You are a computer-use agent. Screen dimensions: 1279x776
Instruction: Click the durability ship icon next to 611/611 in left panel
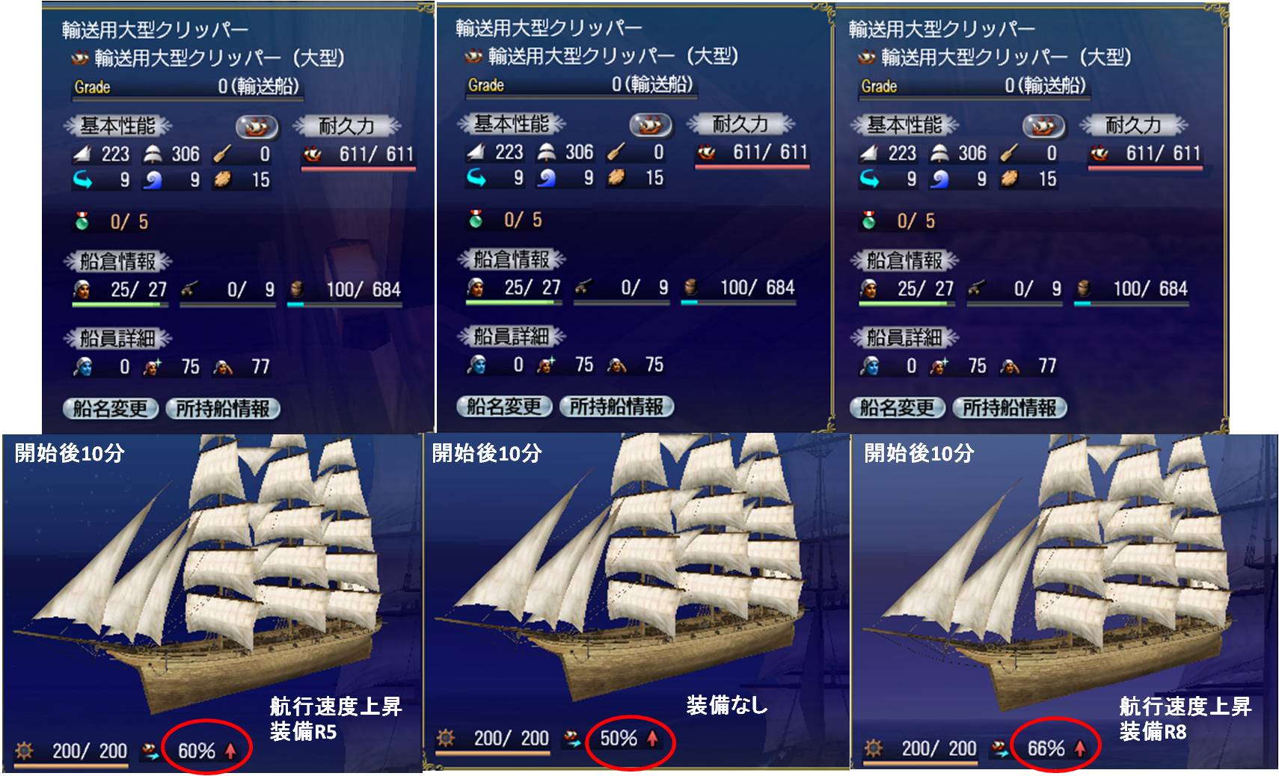[x=313, y=154]
